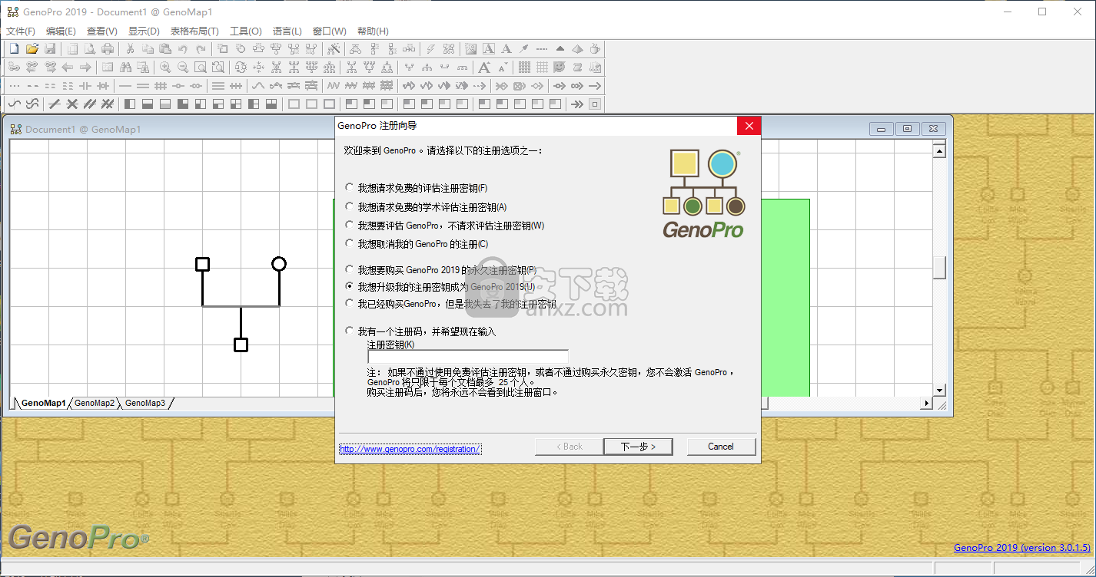1096x577 pixels.
Task: Click the Zoom Out magnifier icon
Action: tap(183, 68)
